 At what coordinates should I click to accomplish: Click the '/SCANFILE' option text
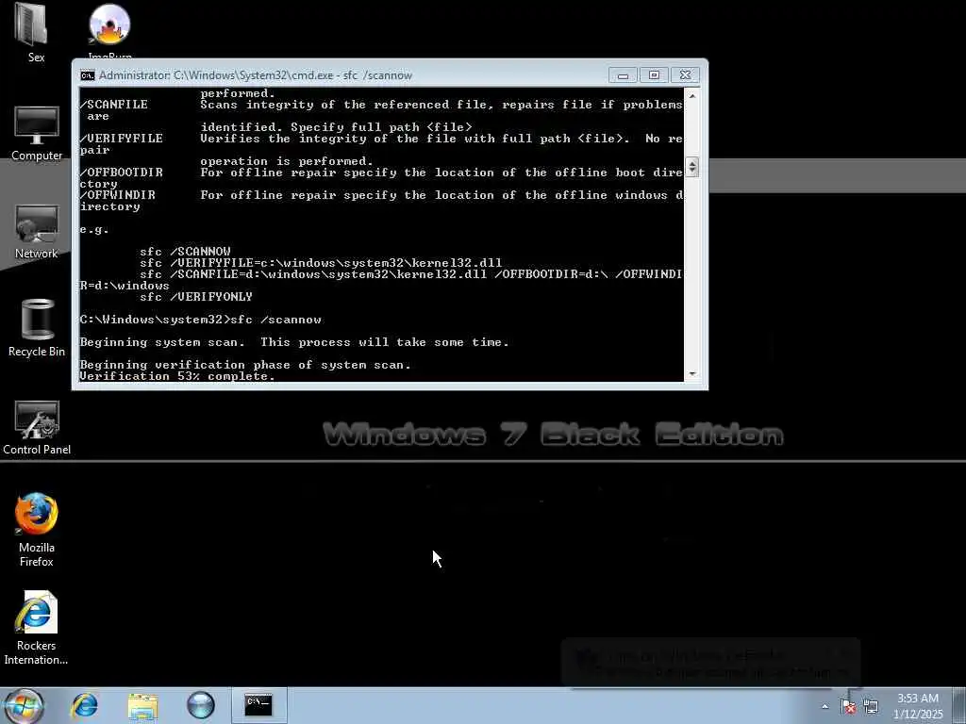114,105
